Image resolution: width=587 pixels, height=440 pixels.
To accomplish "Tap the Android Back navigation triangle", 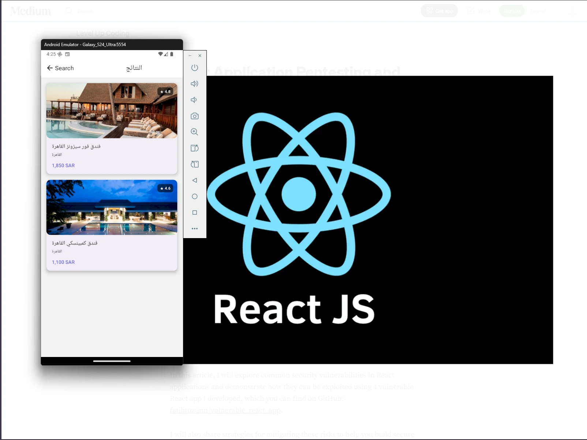I will (194, 180).
